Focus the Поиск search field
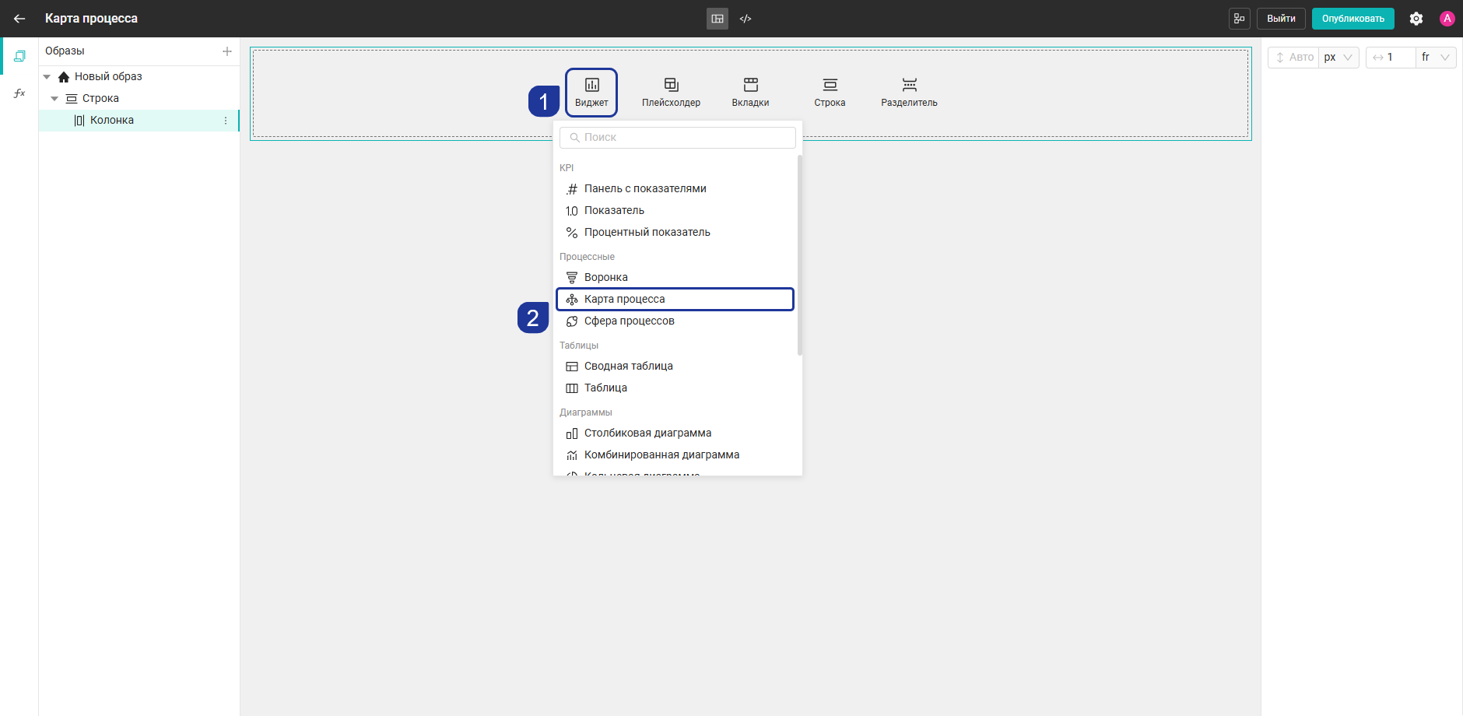The image size is (1463, 716). pyautogui.click(x=678, y=138)
